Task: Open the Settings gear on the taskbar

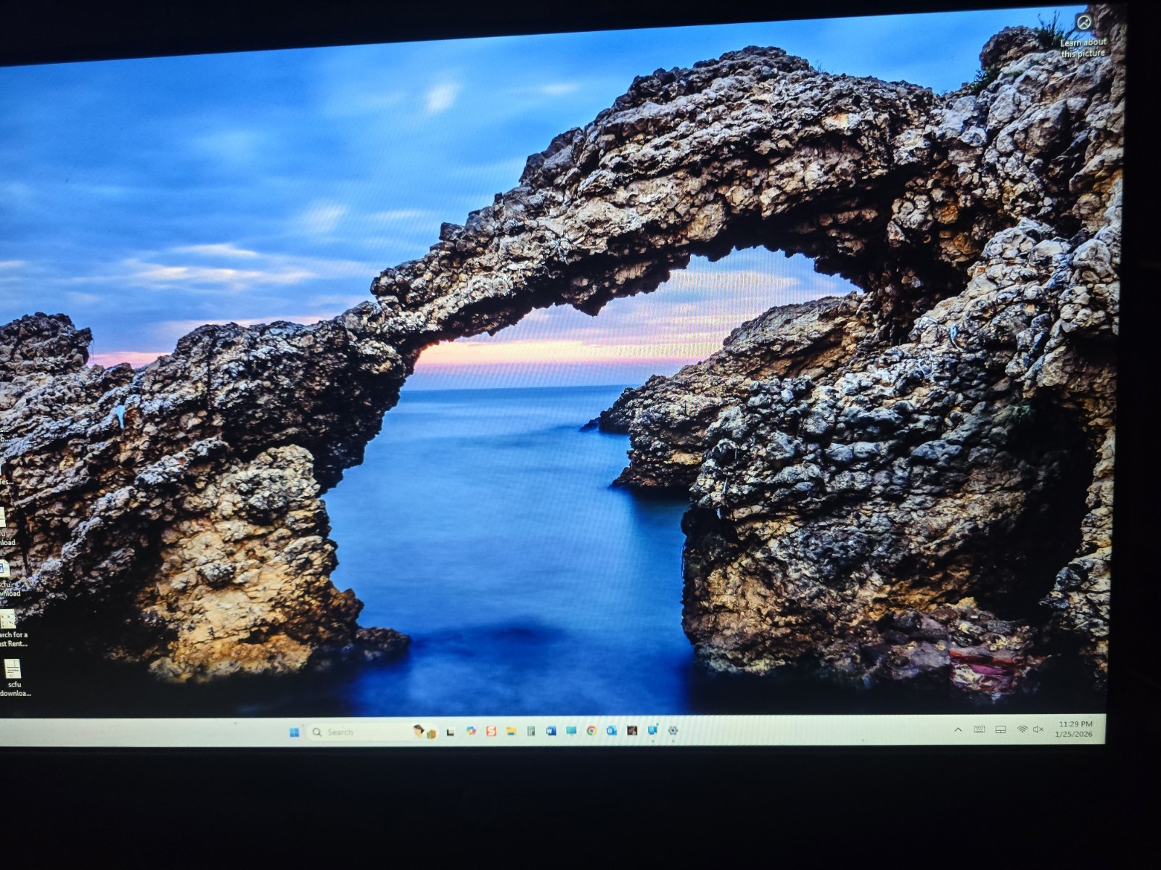Action: [673, 730]
